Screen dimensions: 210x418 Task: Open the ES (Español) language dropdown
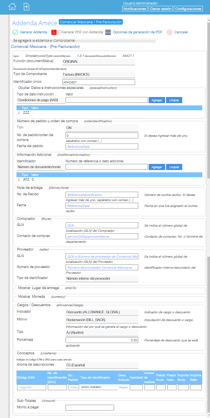[x=102, y=365]
